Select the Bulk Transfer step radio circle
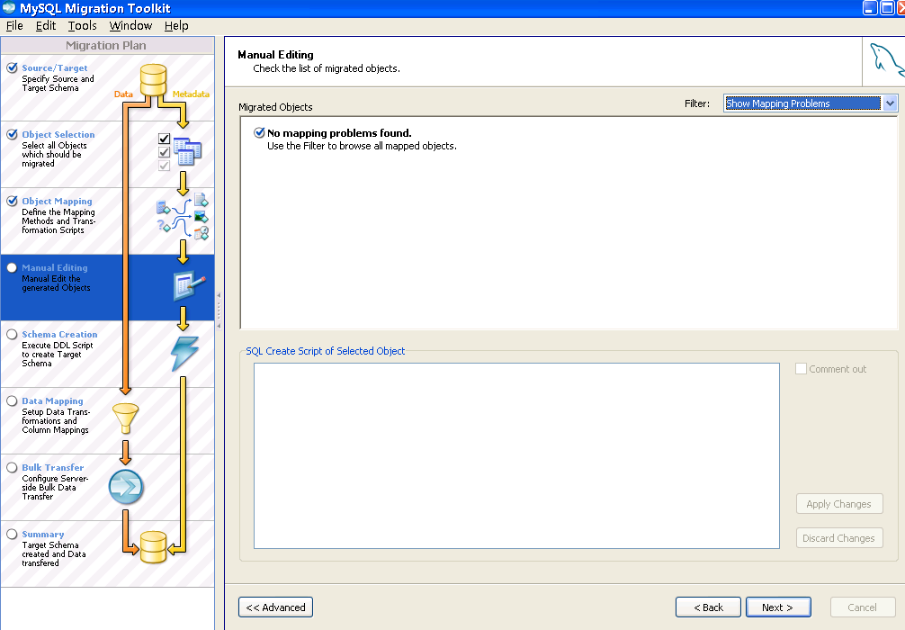 point(12,468)
